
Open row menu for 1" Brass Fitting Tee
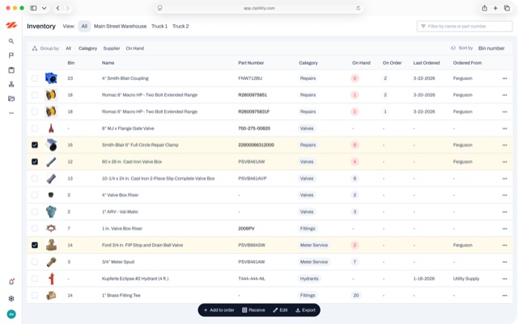(x=504, y=295)
